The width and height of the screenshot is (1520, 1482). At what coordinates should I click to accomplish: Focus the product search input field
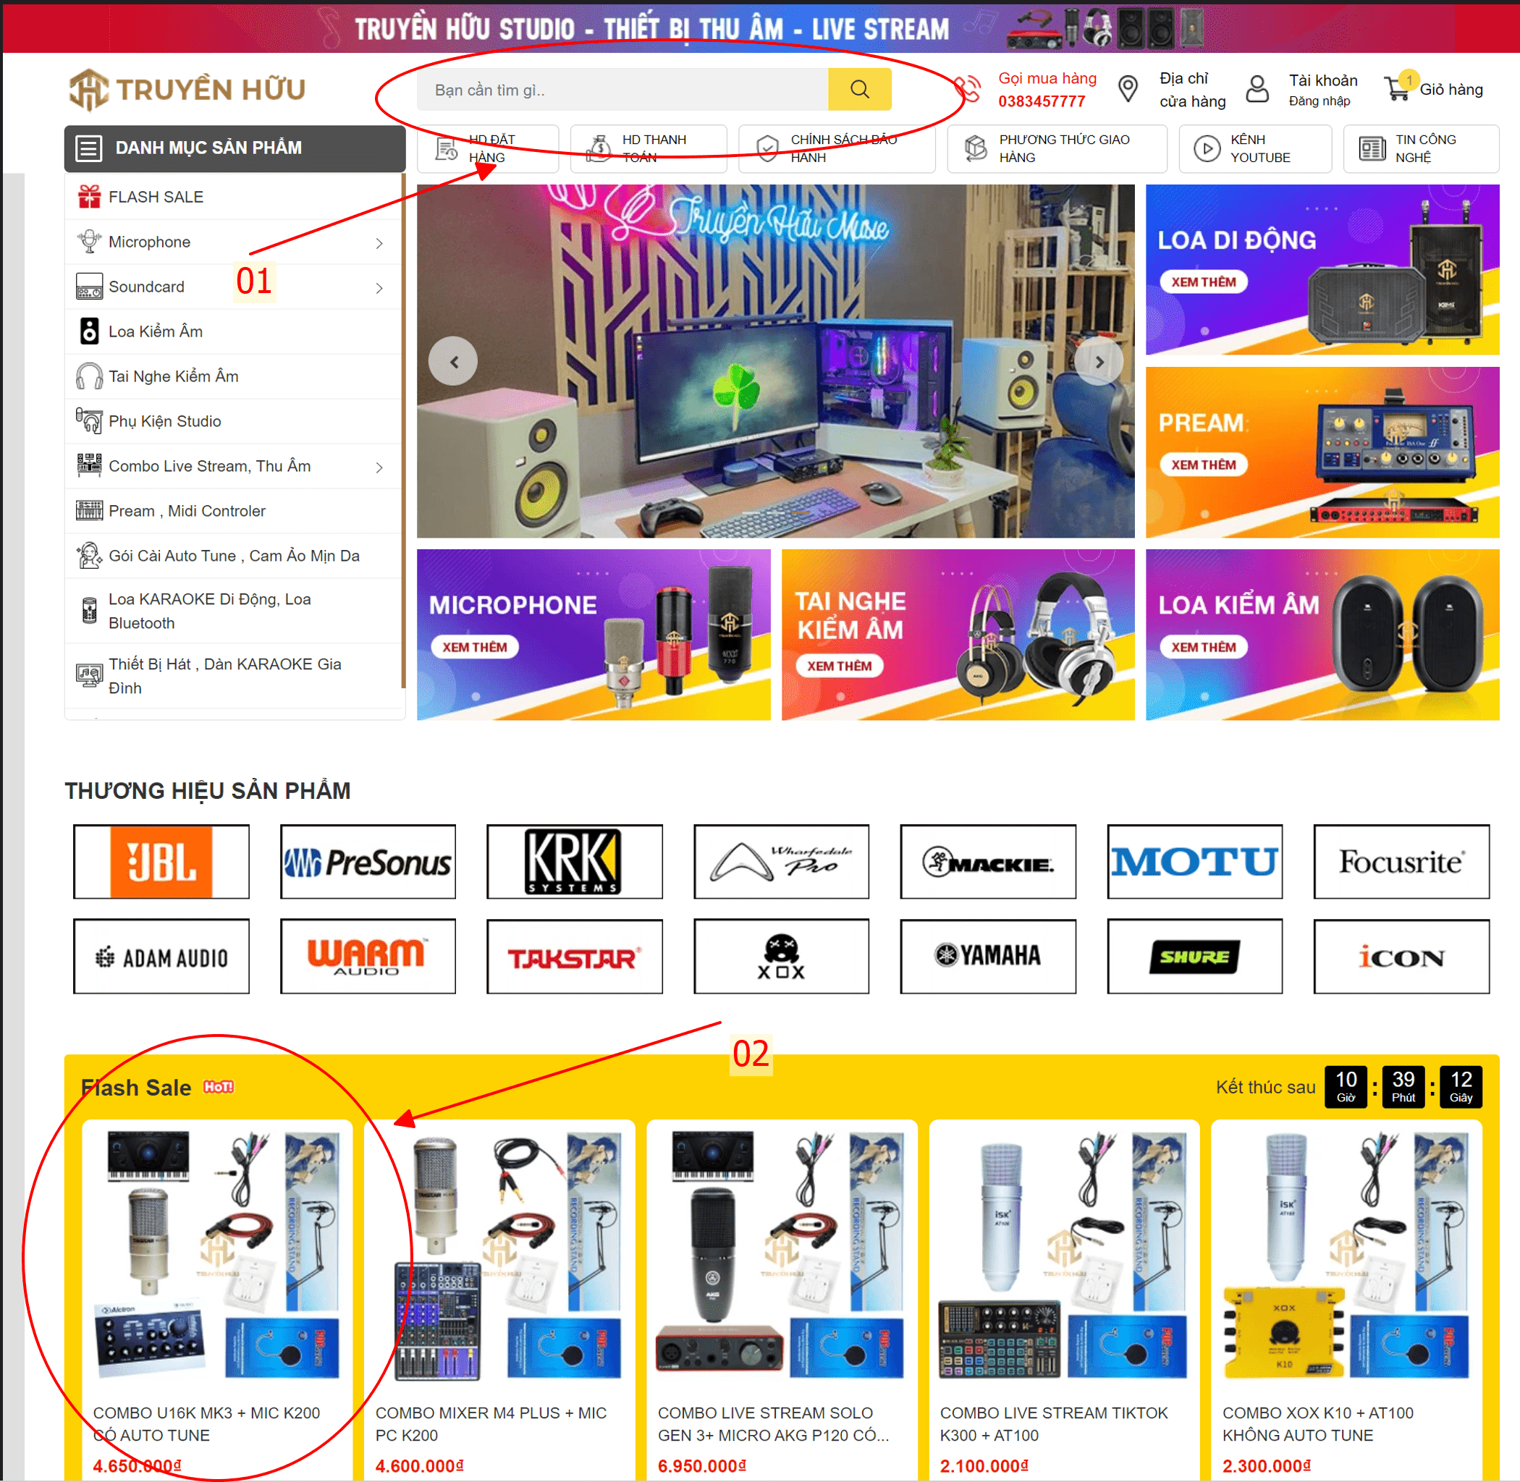622,90
